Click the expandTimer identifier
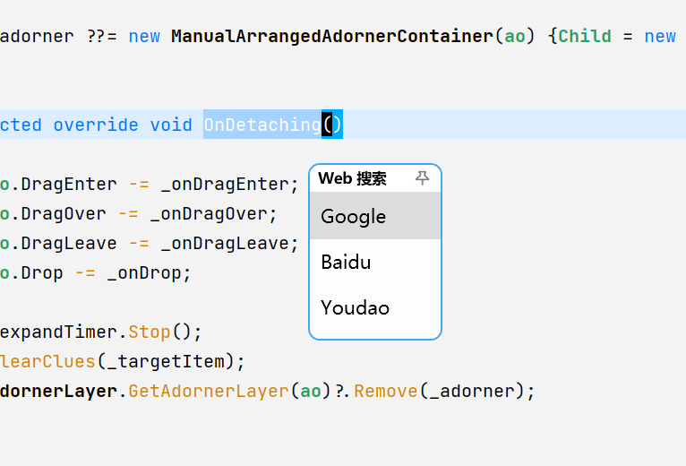The width and height of the screenshot is (686, 466). click(58, 332)
